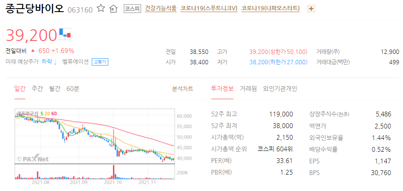Click the candlestick mini icon beside price

tap(65, 34)
